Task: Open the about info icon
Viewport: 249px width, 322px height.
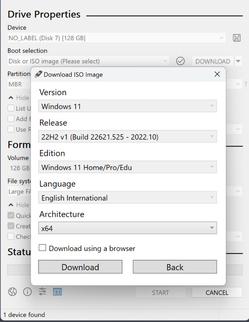Action: 27,292
